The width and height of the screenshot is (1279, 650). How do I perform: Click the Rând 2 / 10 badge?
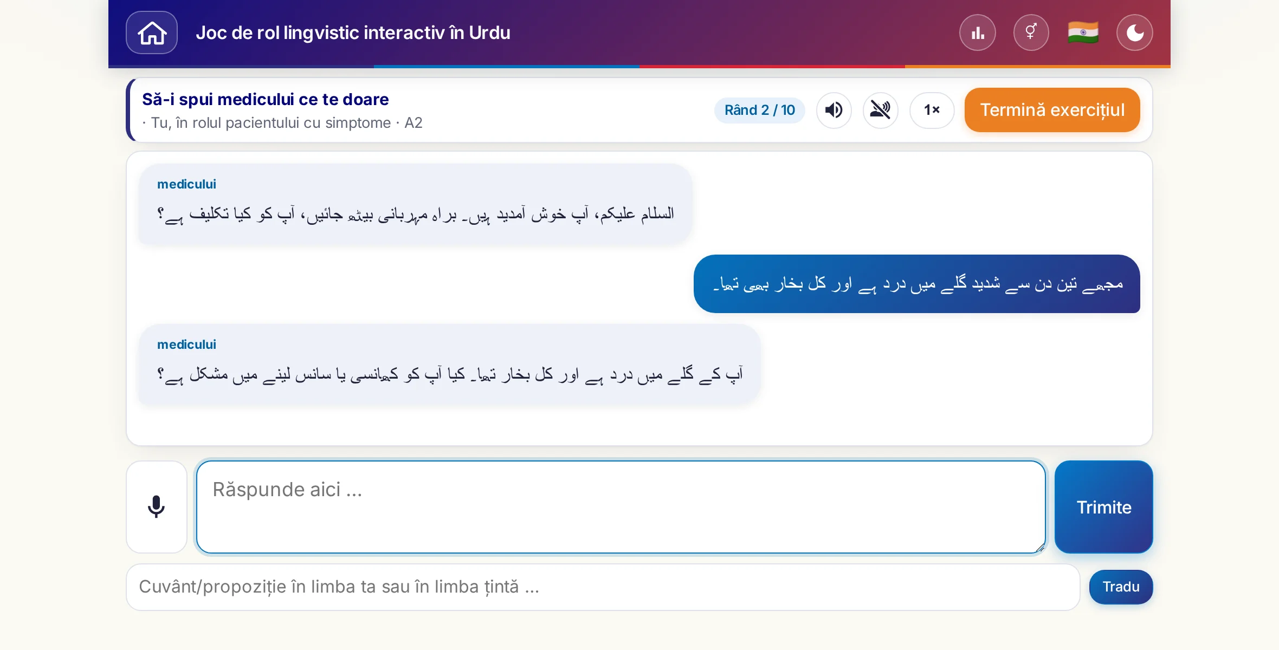coord(760,110)
